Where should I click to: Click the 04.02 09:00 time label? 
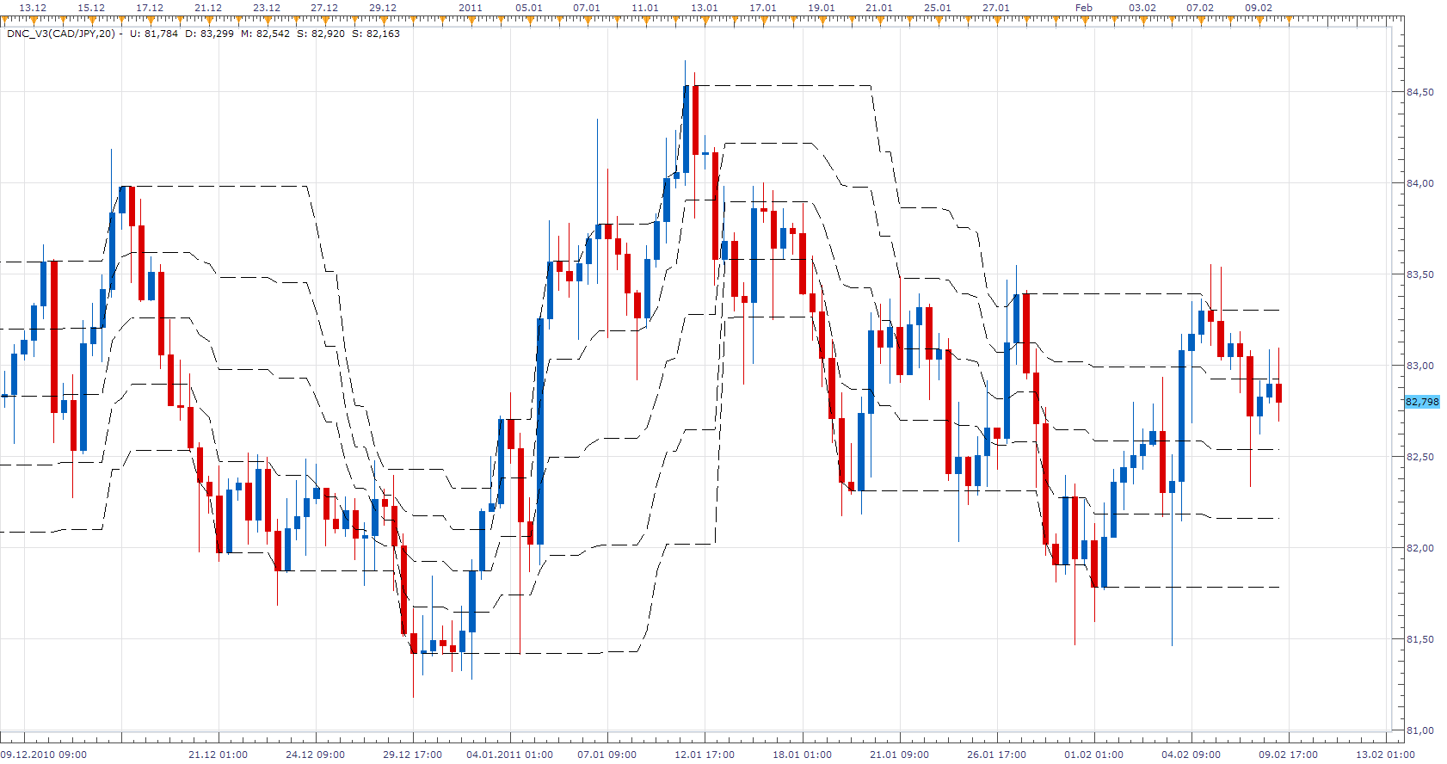click(1191, 755)
